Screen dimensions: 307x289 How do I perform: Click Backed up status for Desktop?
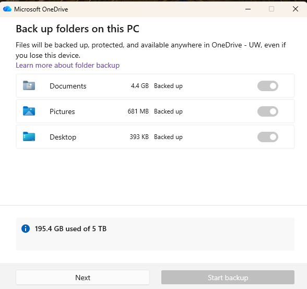pyautogui.click(x=168, y=137)
